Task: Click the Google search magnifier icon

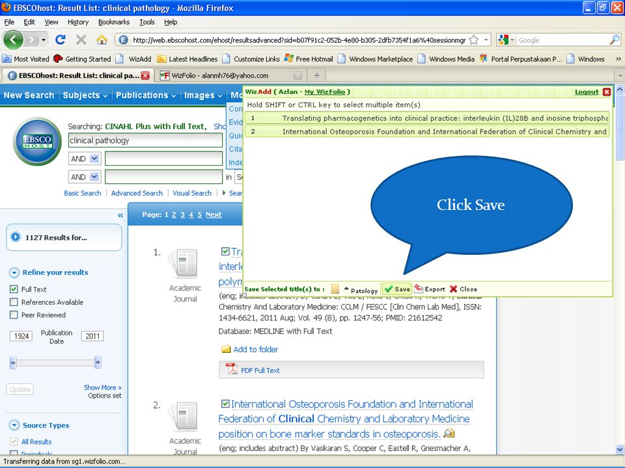Action: pos(614,40)
